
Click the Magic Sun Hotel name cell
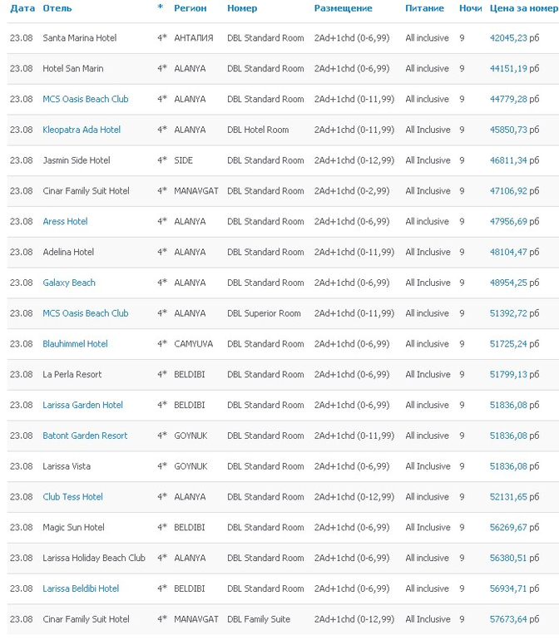(x=73, y=528)
